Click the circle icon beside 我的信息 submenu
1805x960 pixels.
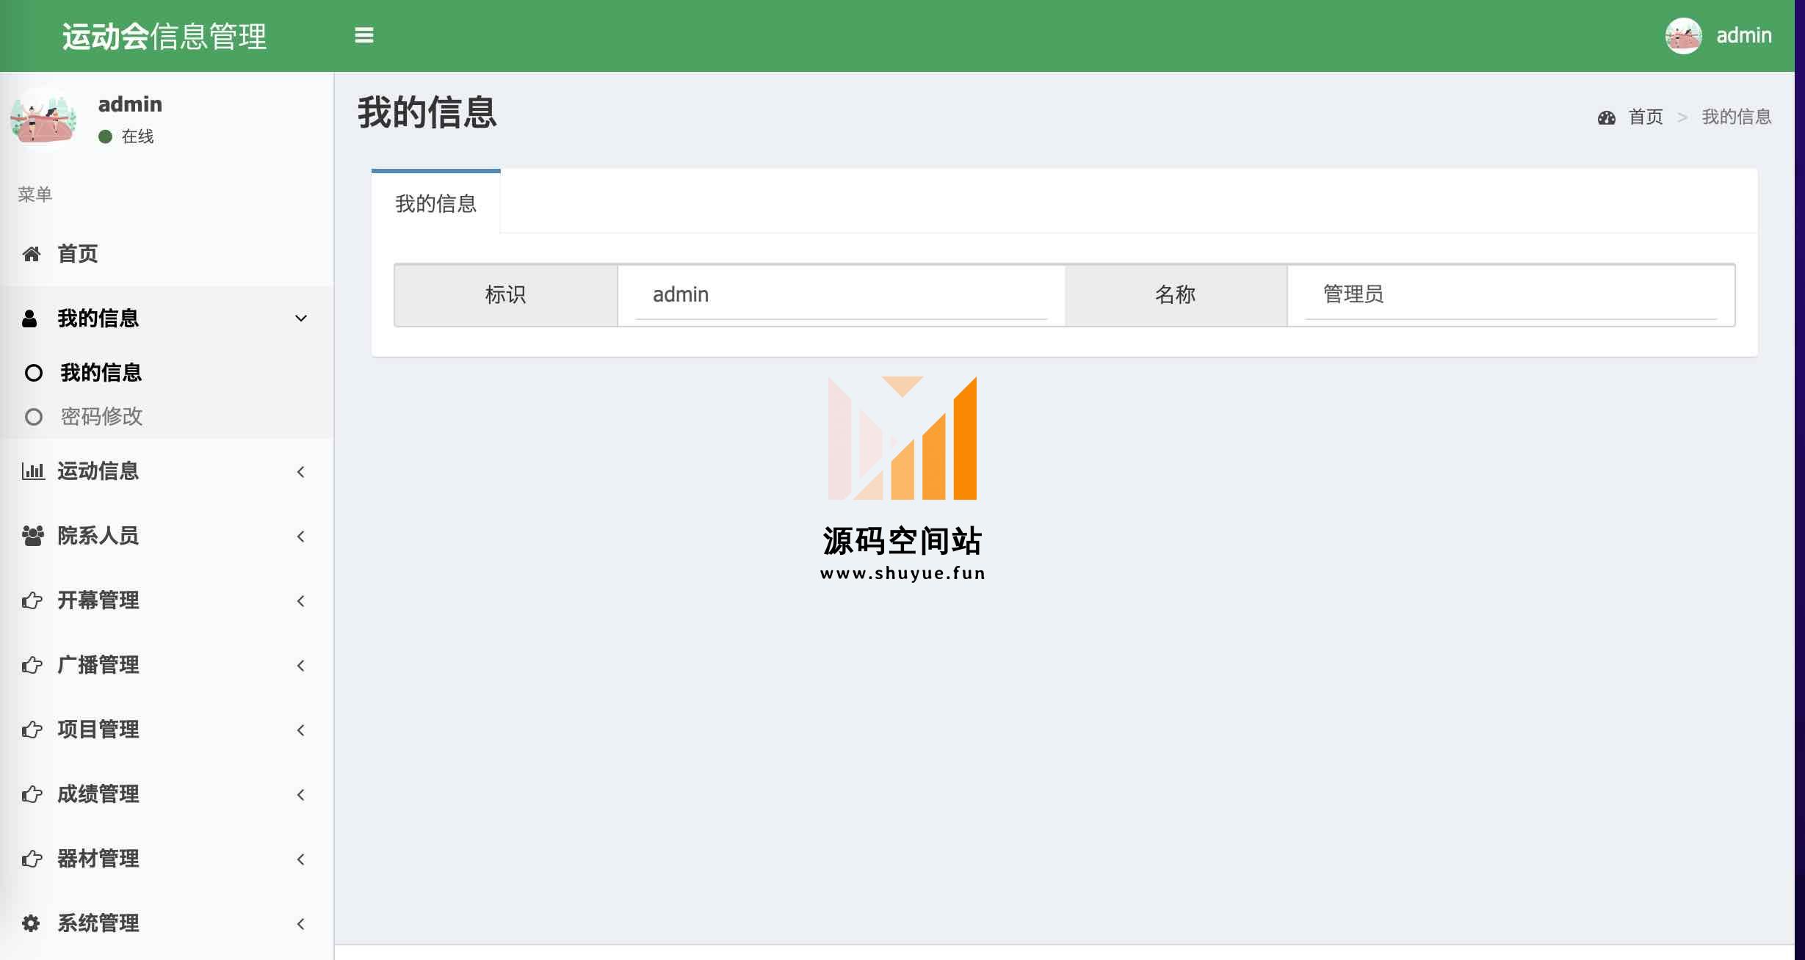pos(34,373)
